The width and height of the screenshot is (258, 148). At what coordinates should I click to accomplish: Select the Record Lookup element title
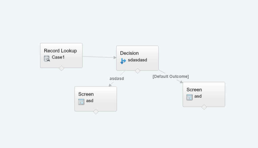(60, 51)
